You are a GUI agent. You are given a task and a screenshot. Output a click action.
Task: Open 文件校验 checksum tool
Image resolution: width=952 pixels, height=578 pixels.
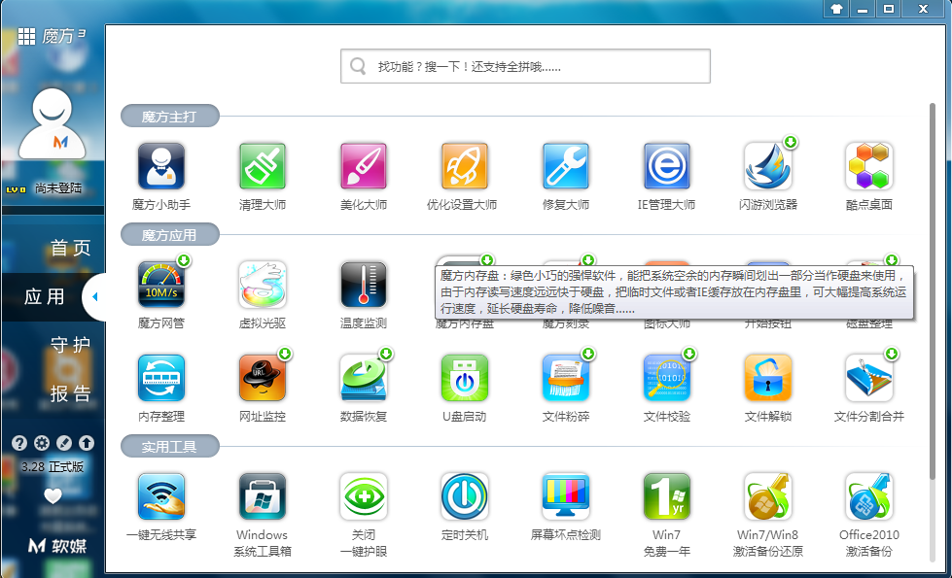pos(667,378)
